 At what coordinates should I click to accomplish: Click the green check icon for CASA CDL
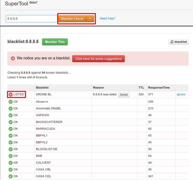(x=11, y=176)
